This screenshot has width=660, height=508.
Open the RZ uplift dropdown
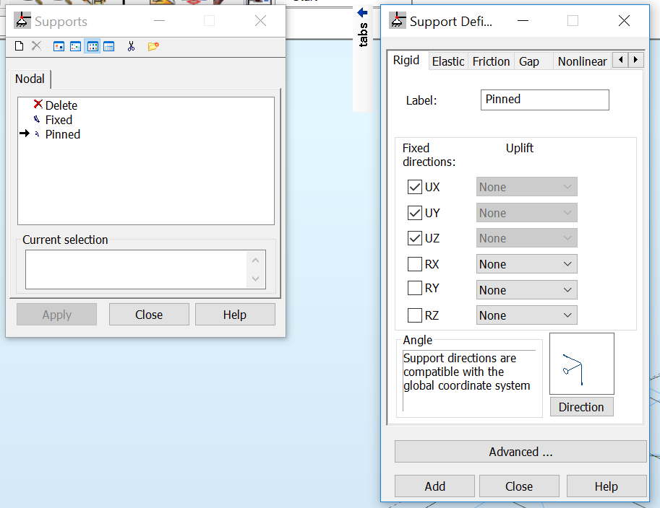tap(526, 315)
